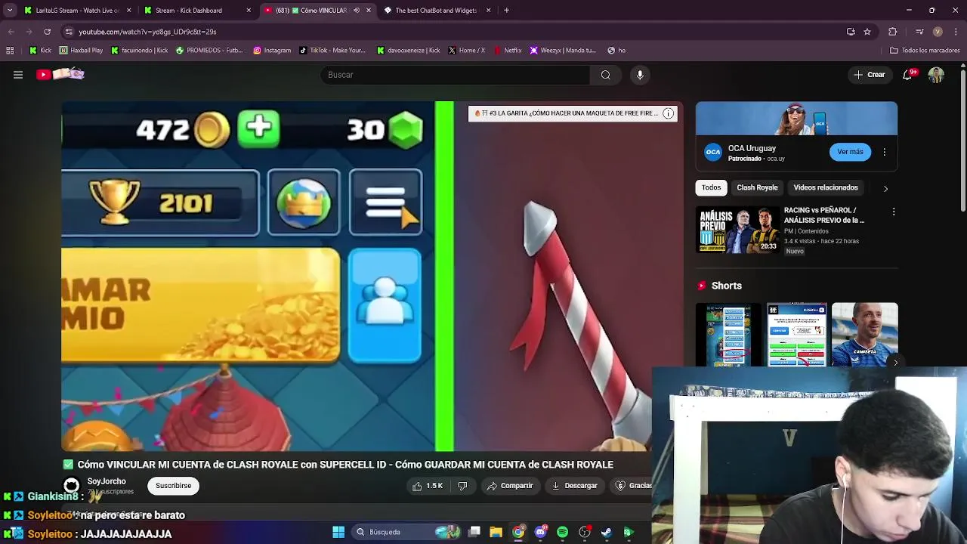Click the Chrome address bar URL
This screenshot has height=544, width=967.
pos(147,32)
